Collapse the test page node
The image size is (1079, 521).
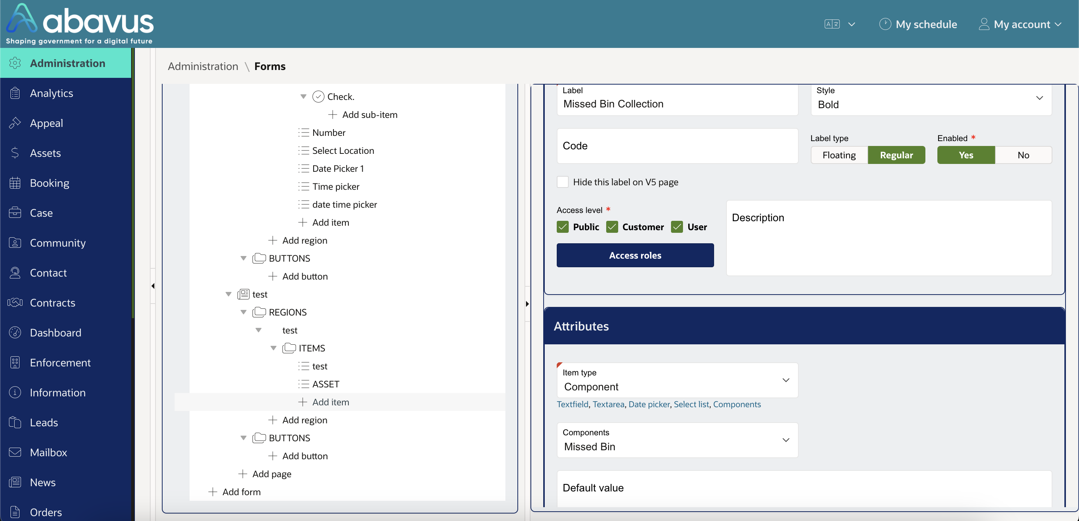tap(228, 294)
